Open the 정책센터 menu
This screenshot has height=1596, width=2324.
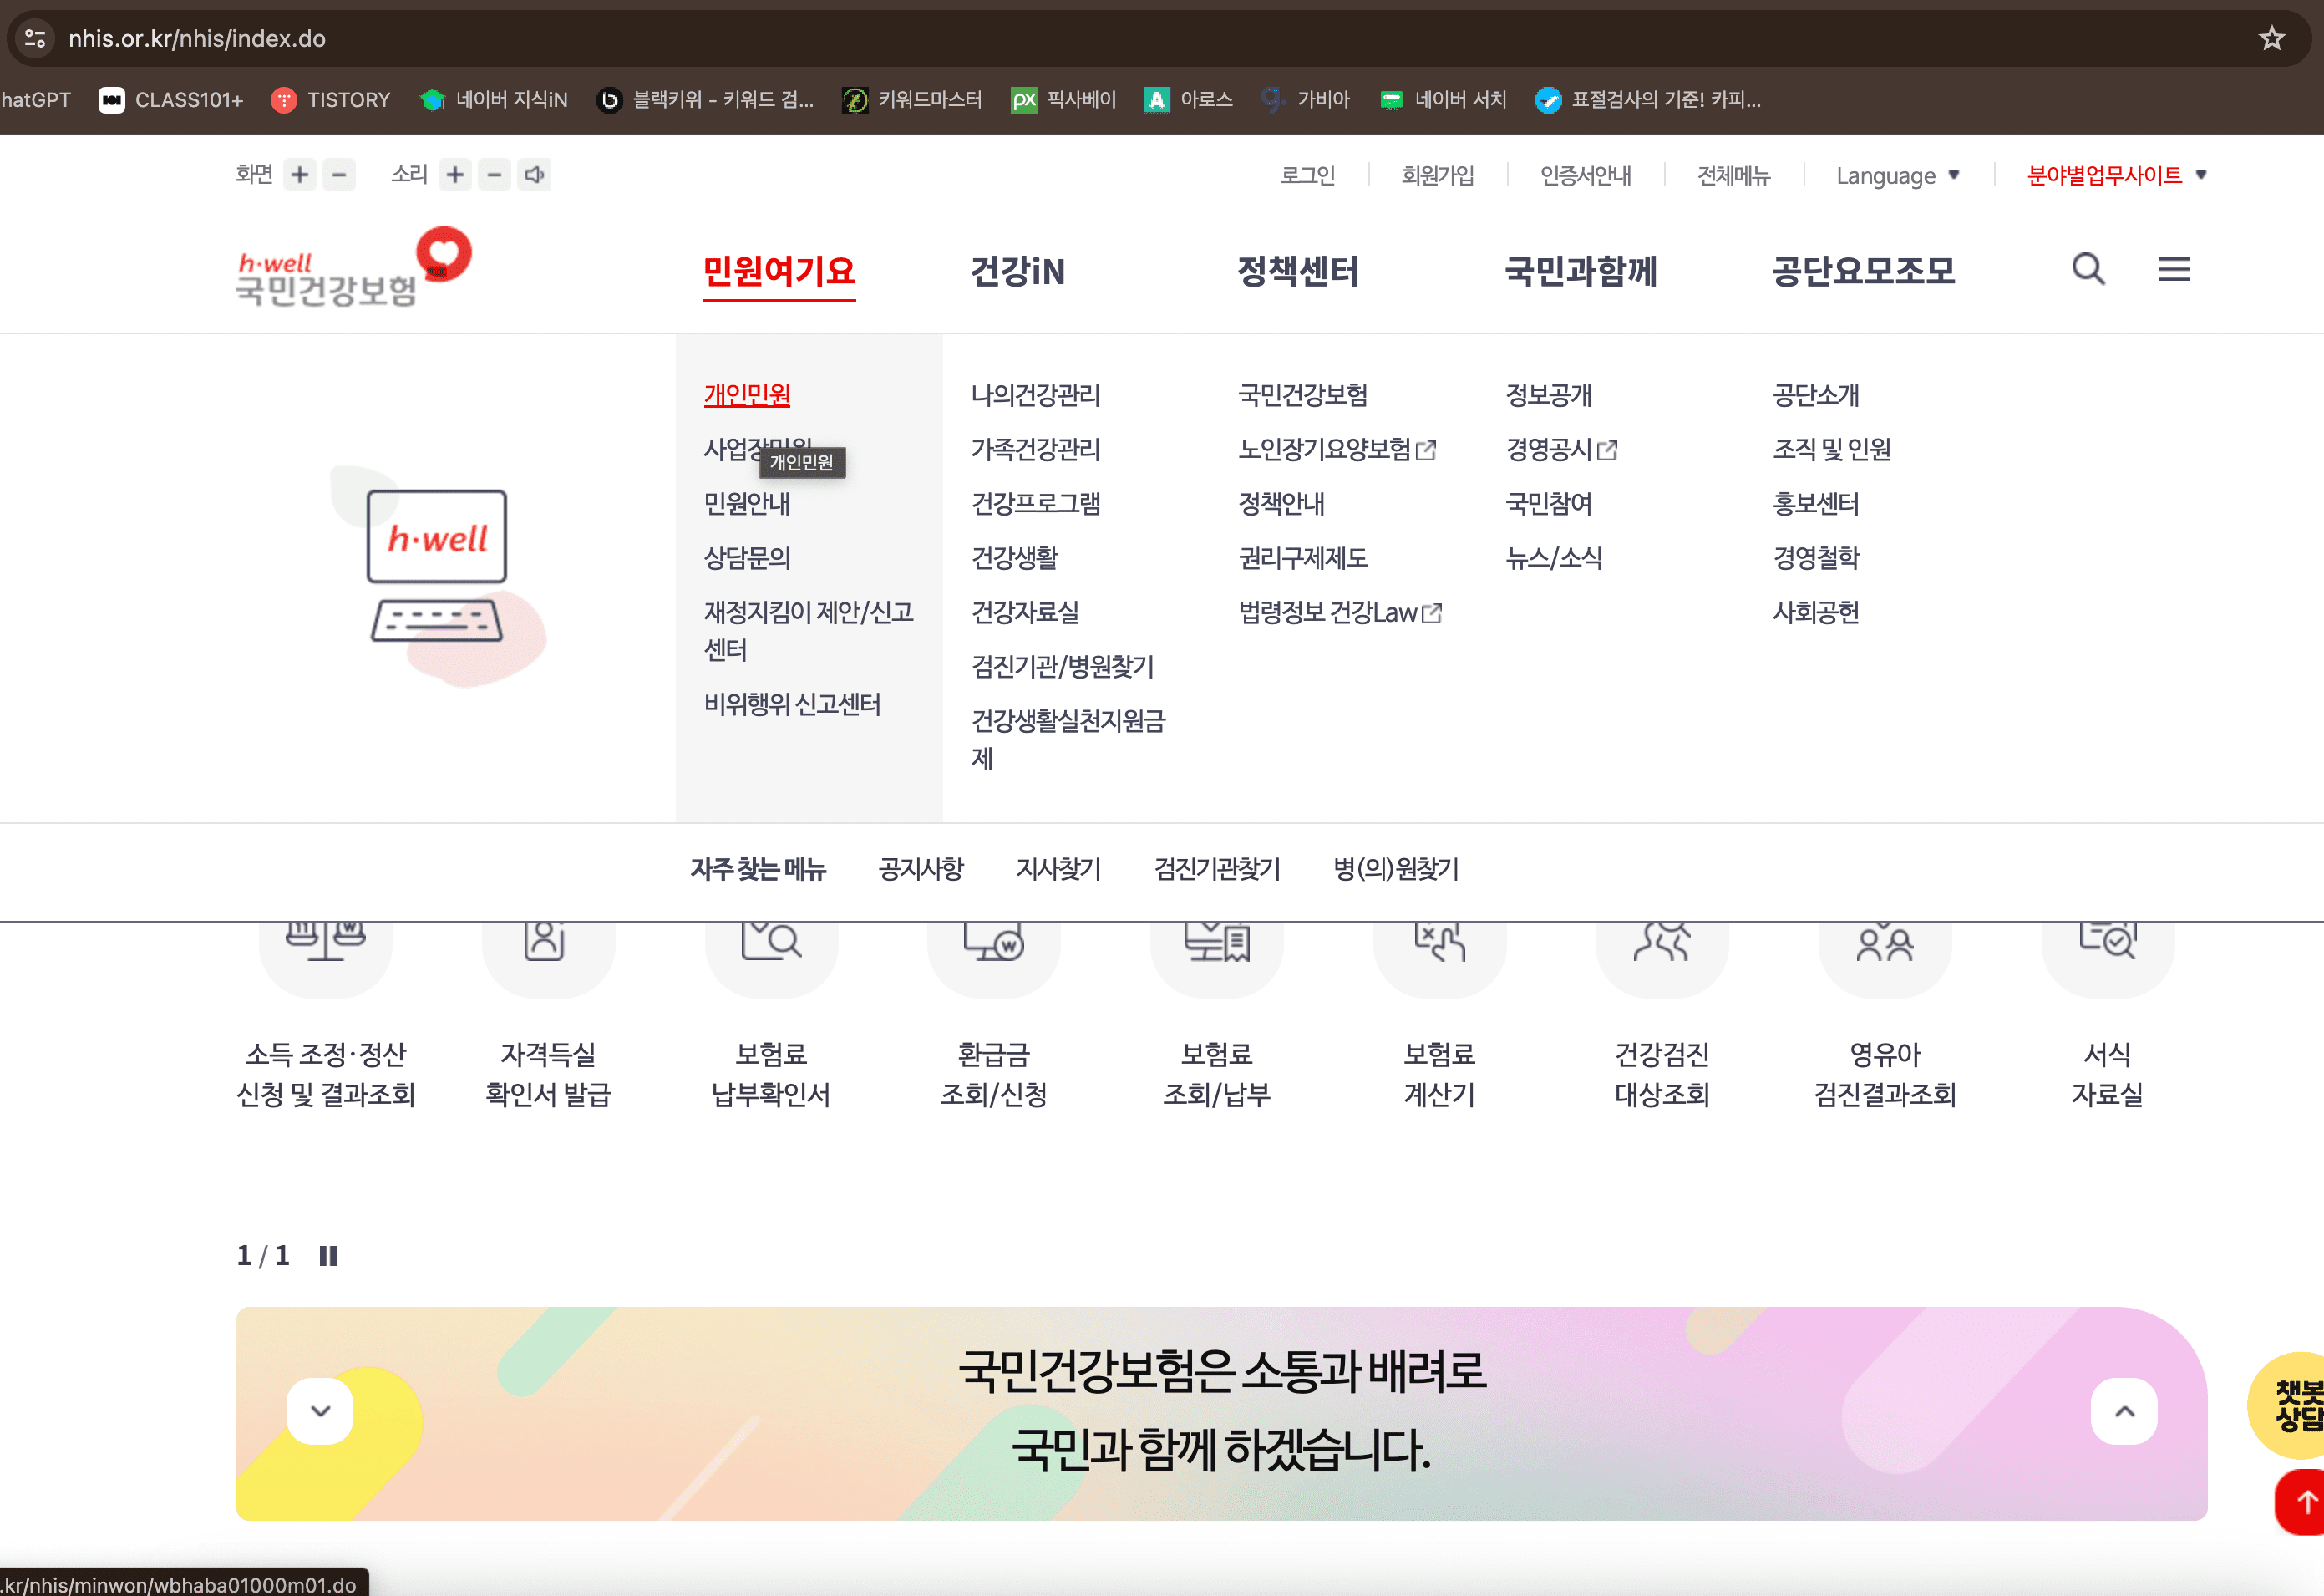click(x=1297, y=271)
